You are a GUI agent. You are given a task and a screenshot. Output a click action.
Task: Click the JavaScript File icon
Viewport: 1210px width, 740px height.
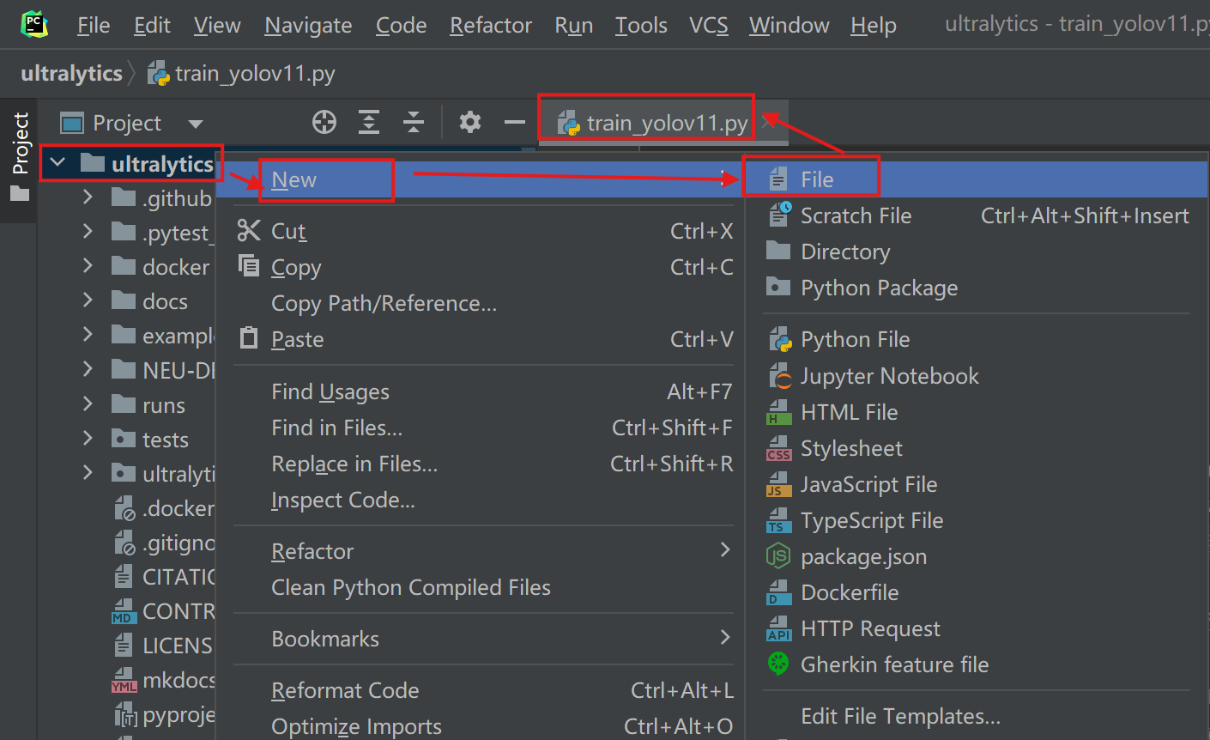[x=779, y=484]
